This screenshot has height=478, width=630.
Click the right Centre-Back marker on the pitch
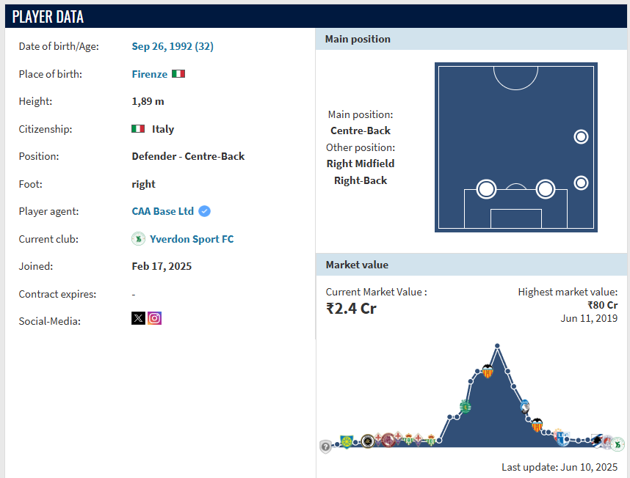[546, 189]
